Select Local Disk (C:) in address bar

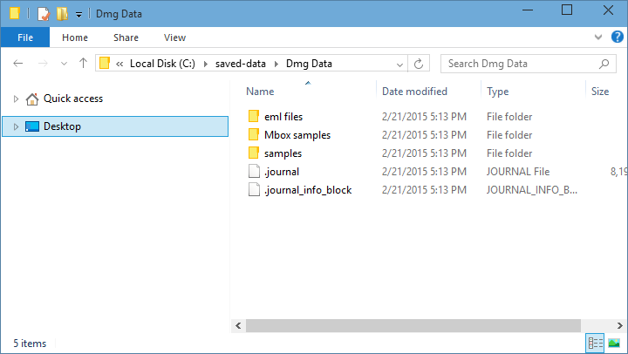pyautogui.click(x=162, y=64)
